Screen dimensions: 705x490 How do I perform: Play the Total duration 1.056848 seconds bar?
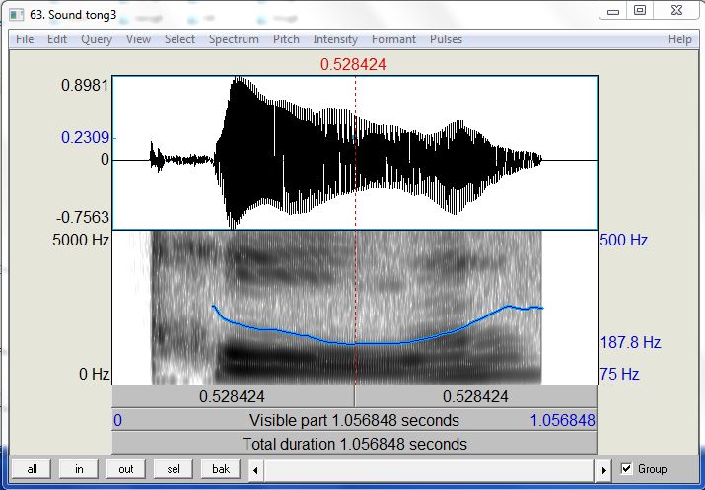[354, 444]
